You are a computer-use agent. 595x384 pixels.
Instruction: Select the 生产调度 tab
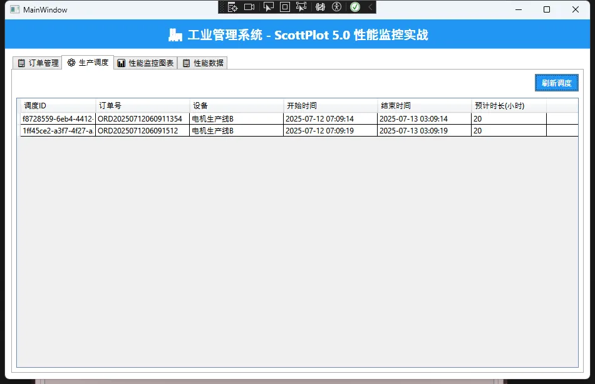[88, 63]
